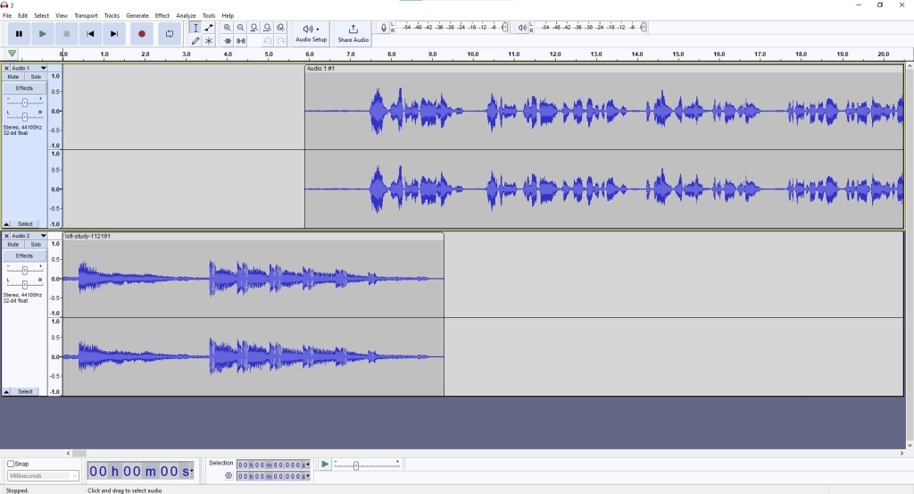Click the Trim audio outside selection icon
The height and width of the screenshot is (494, 914).
[x=228, y=40]
